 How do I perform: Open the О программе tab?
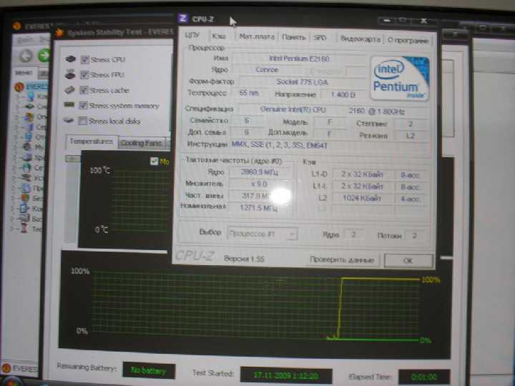[x=408, y=40]
